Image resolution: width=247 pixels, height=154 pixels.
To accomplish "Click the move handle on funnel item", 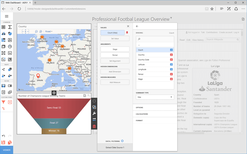I will coord(54,93).
